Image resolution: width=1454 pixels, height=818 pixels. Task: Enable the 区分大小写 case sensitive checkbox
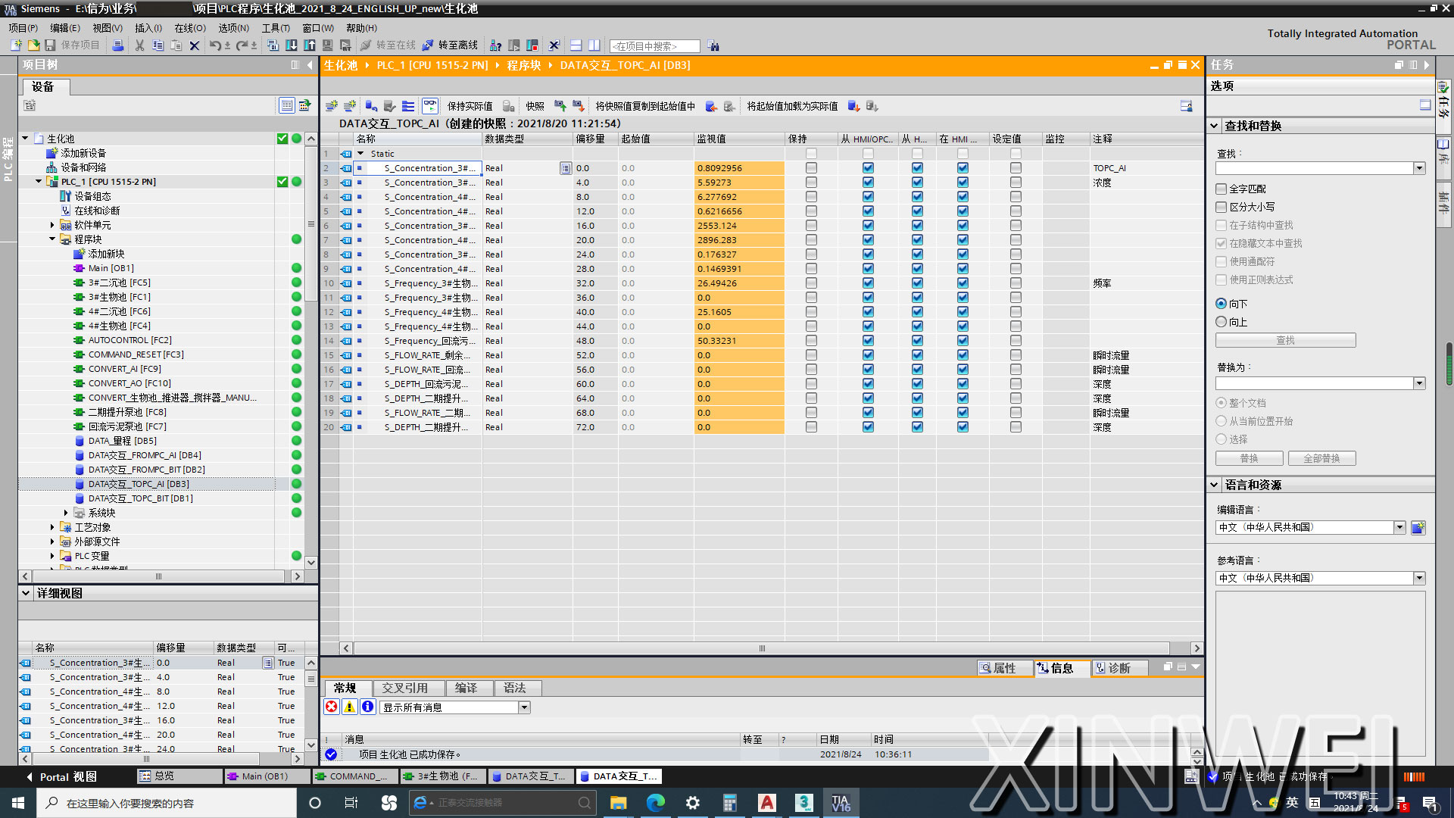1221,207
